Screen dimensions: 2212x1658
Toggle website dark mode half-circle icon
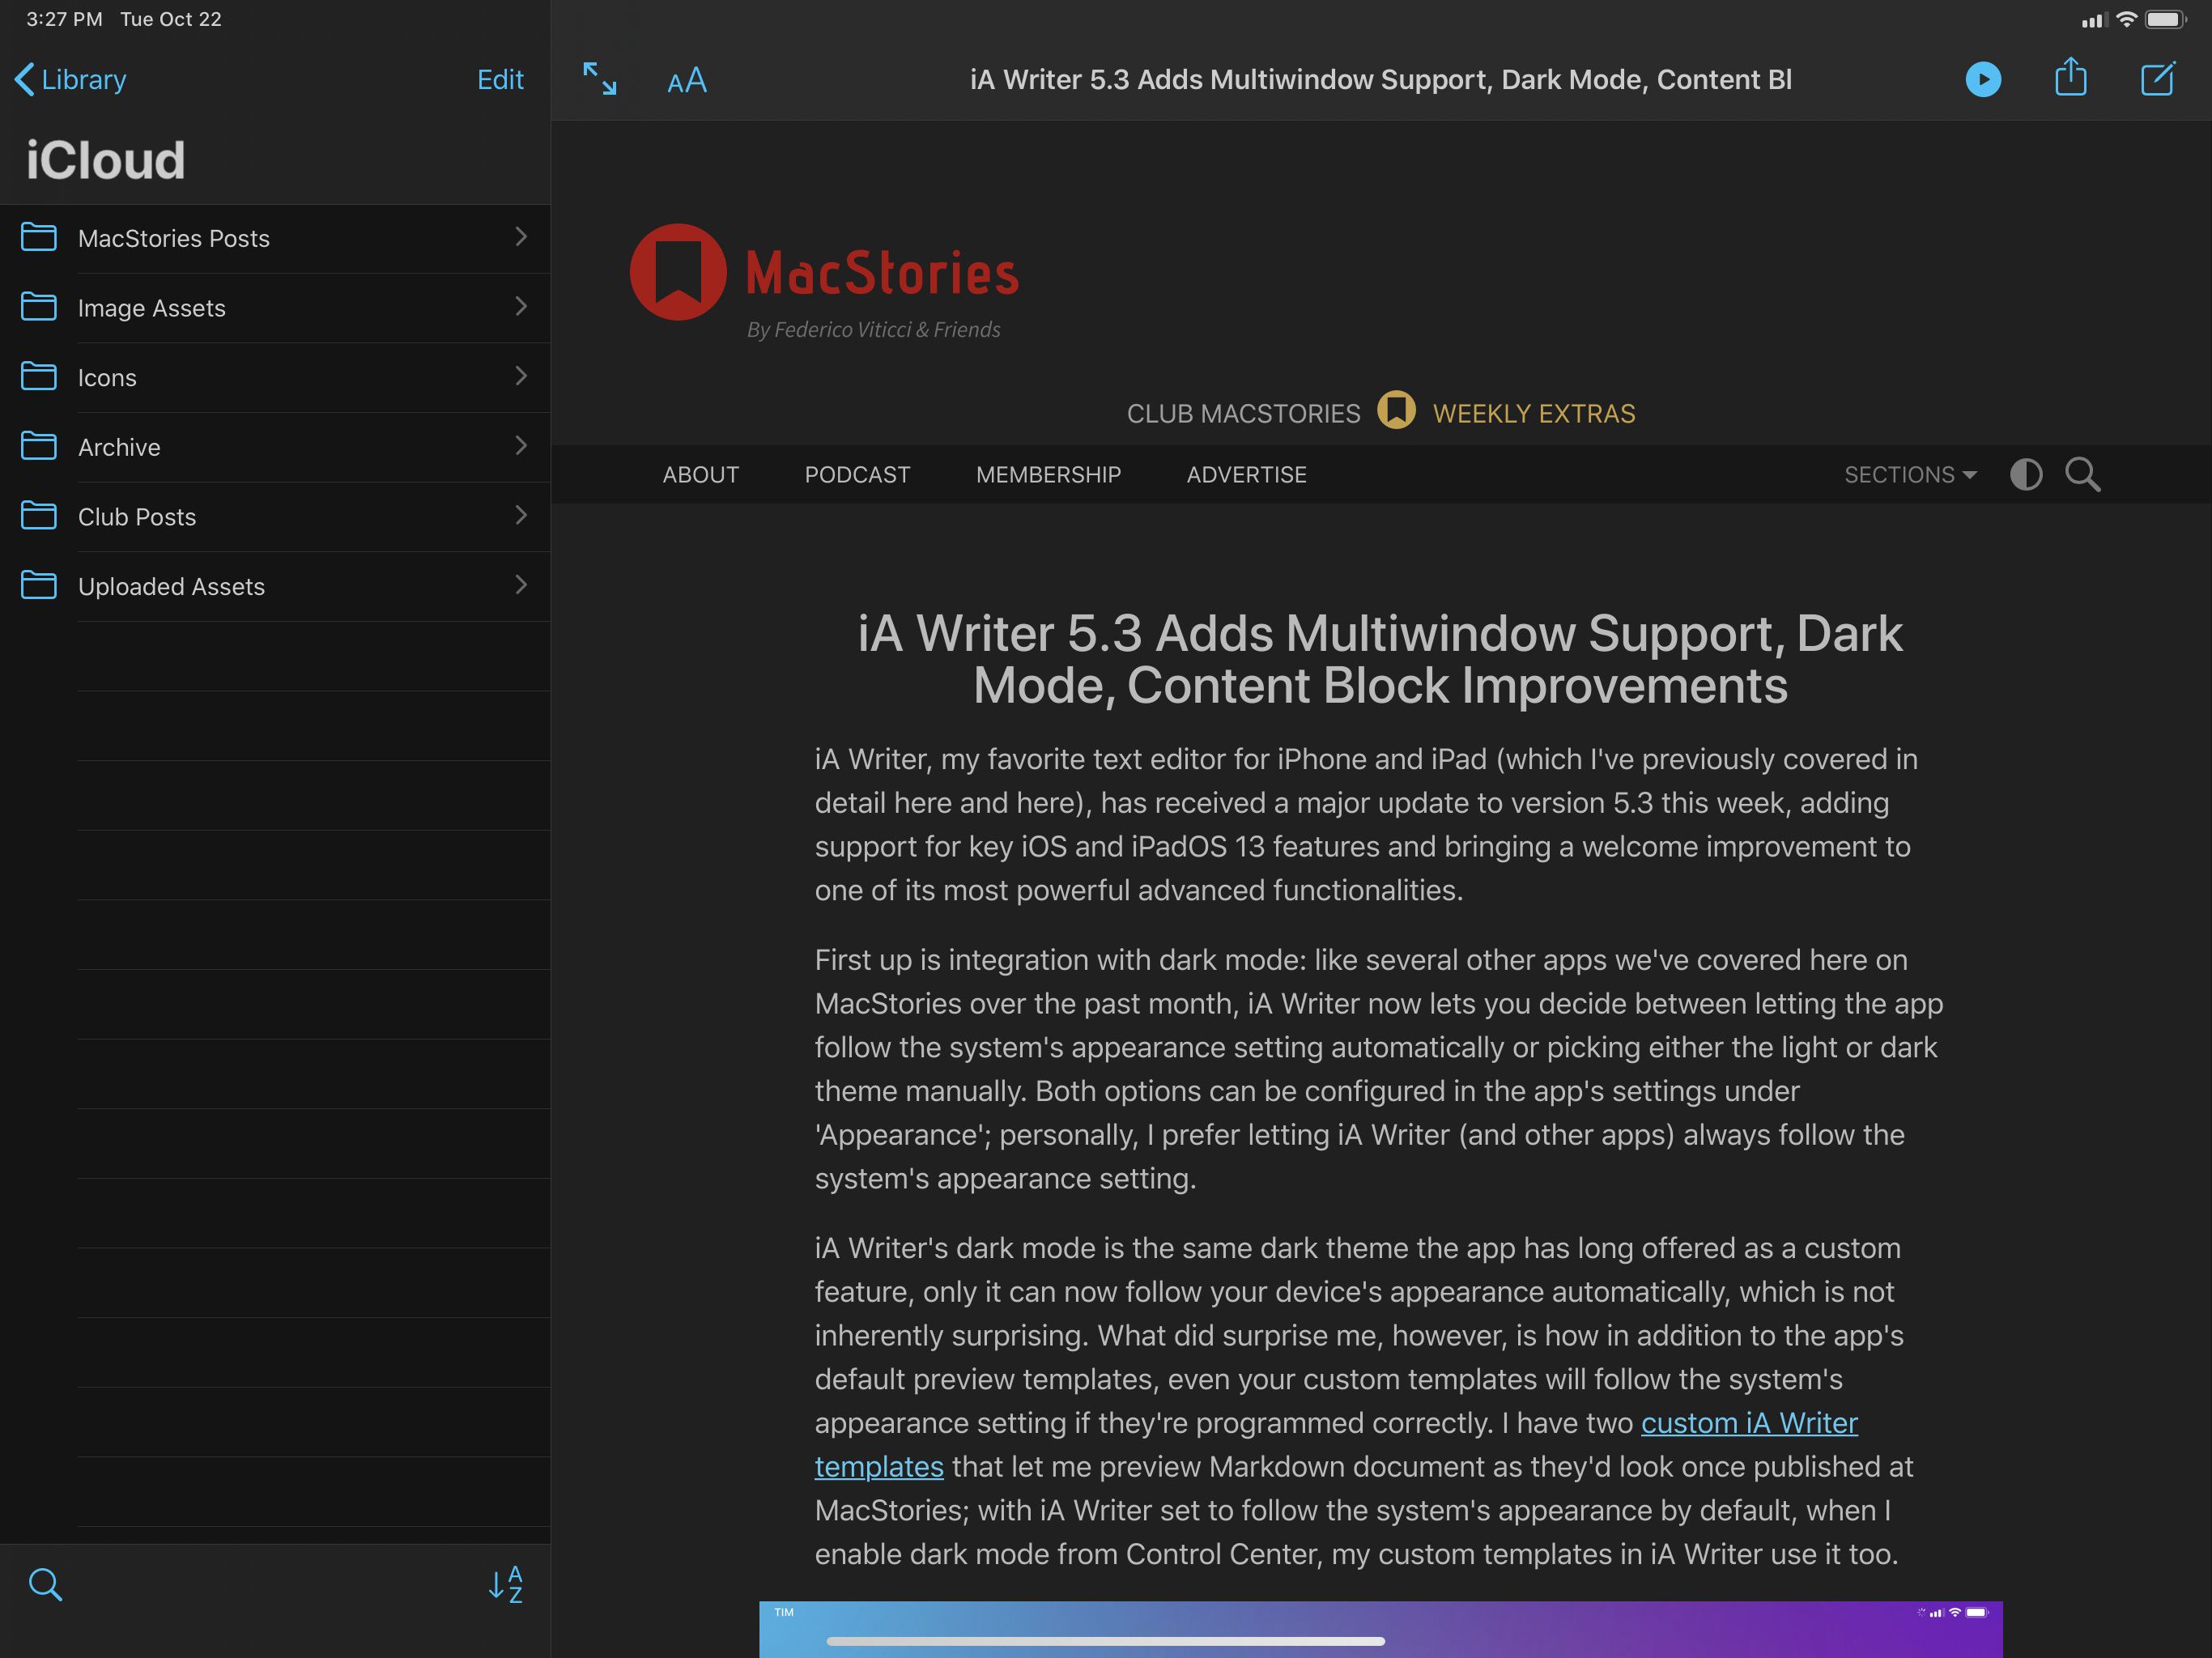2026,474
